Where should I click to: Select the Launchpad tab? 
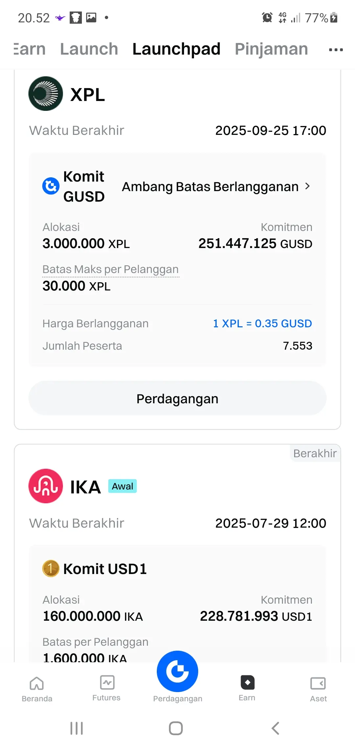(177, 49)
